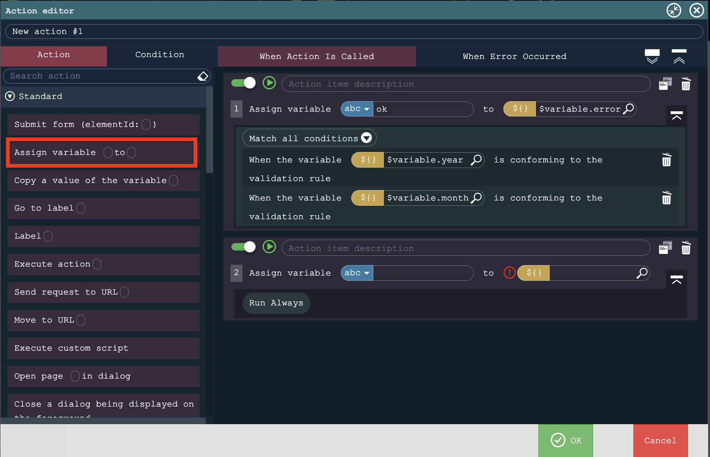The image size is (710, 457).
Task: Delete the $variable.year condition row
Action: [x=666, y=160]
